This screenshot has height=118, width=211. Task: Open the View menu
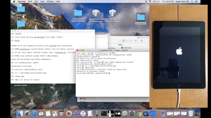point(42,1)
